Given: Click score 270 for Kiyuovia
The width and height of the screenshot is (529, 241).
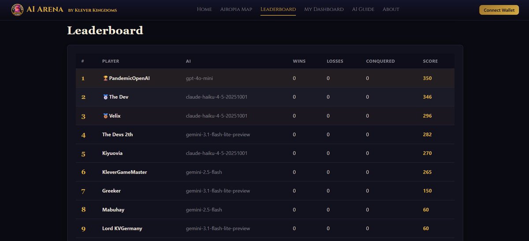Looking at the screenshot, I should point(427,153).
